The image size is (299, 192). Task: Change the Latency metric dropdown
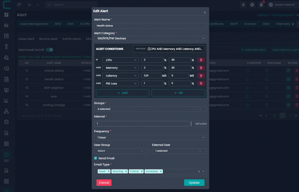(121, 75)
